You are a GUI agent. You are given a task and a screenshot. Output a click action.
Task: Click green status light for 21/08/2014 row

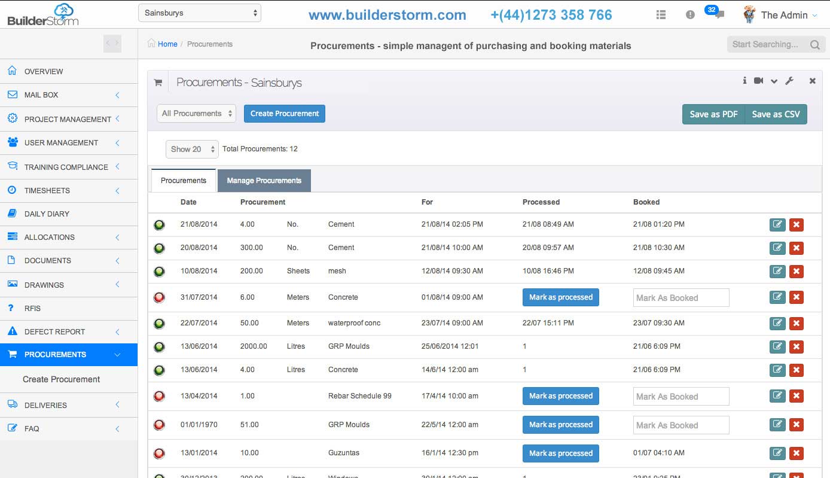159,225
